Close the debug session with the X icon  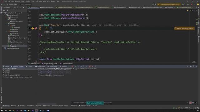187,66
